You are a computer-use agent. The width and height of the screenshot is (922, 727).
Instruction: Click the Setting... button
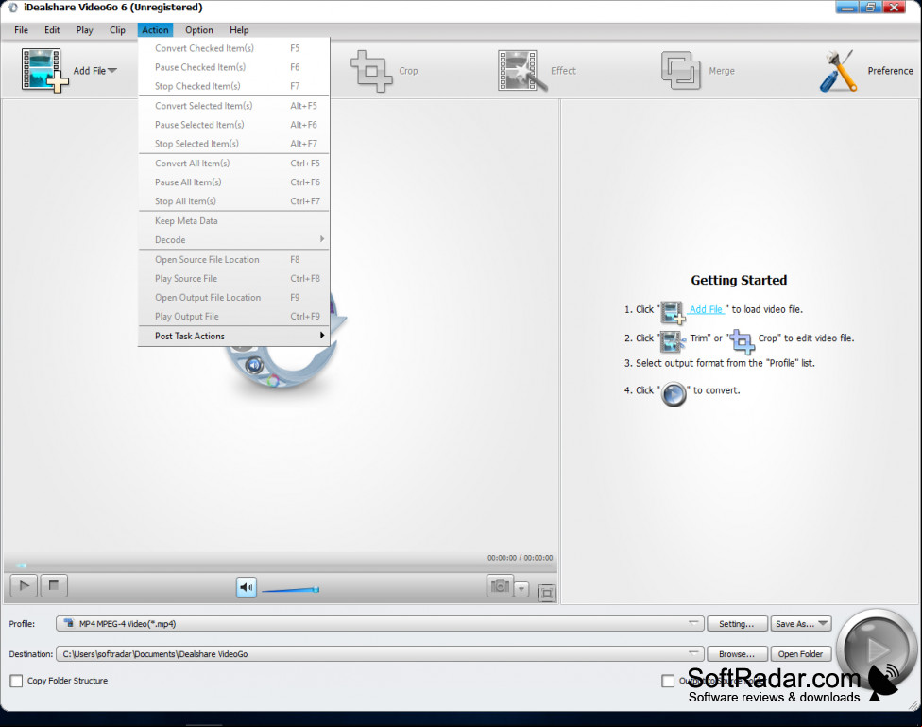click(x=737, y=623)
